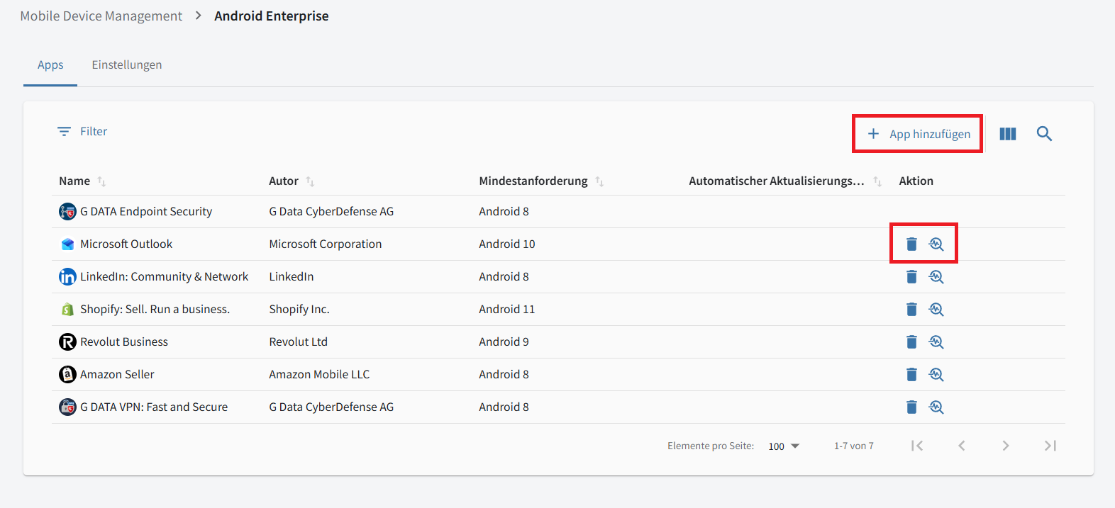Select Amazon Seller app name

coord(117,375)
